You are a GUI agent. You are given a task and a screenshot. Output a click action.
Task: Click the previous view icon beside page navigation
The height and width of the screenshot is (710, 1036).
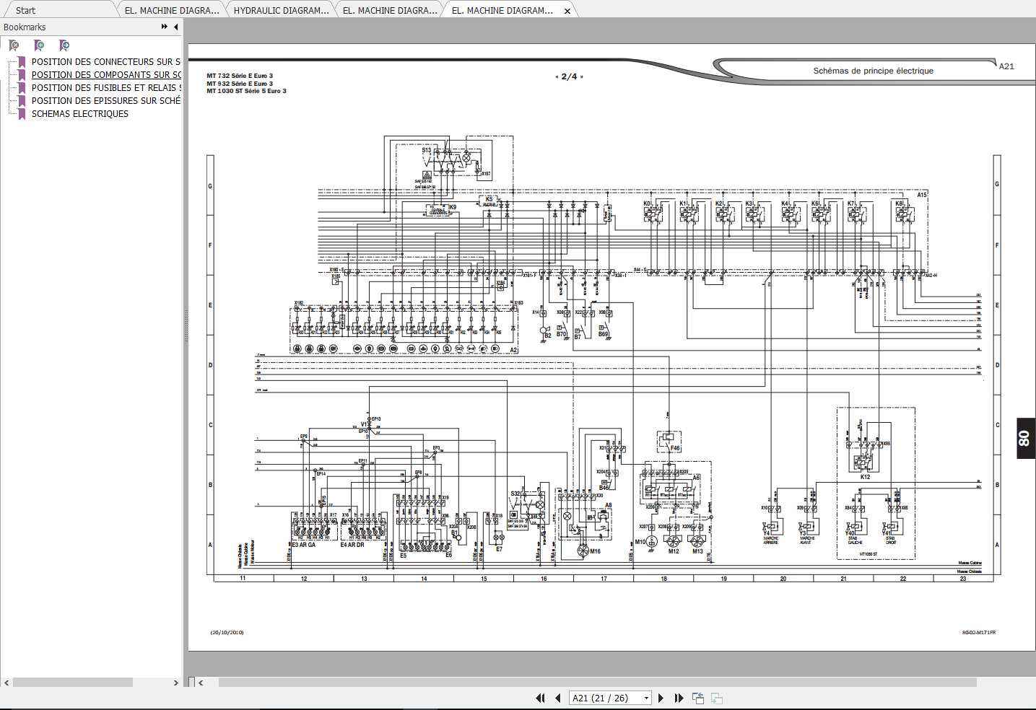[x=698, y=698]
